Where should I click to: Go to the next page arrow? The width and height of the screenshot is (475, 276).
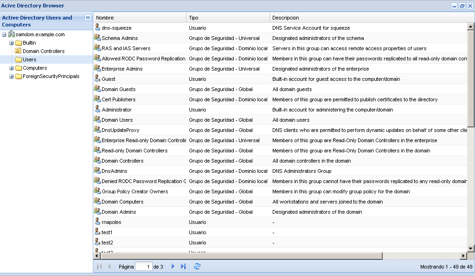coord(173,266)
